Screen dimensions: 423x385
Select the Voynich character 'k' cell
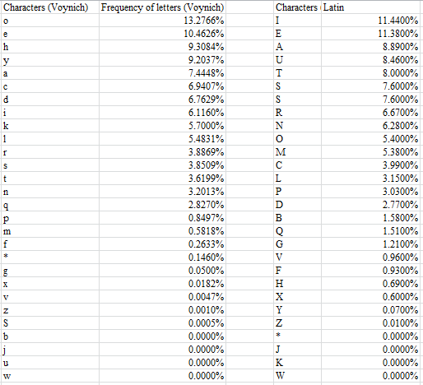pos(50,126)
